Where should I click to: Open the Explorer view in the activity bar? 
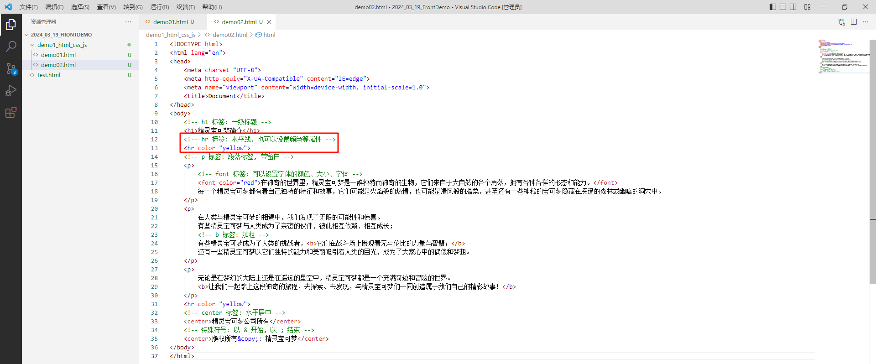click(11, 25)
